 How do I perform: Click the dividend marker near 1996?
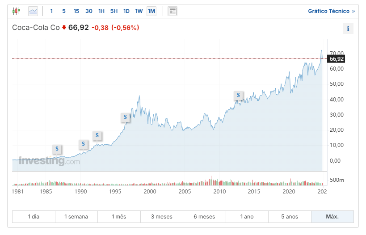tap(126, 117)
